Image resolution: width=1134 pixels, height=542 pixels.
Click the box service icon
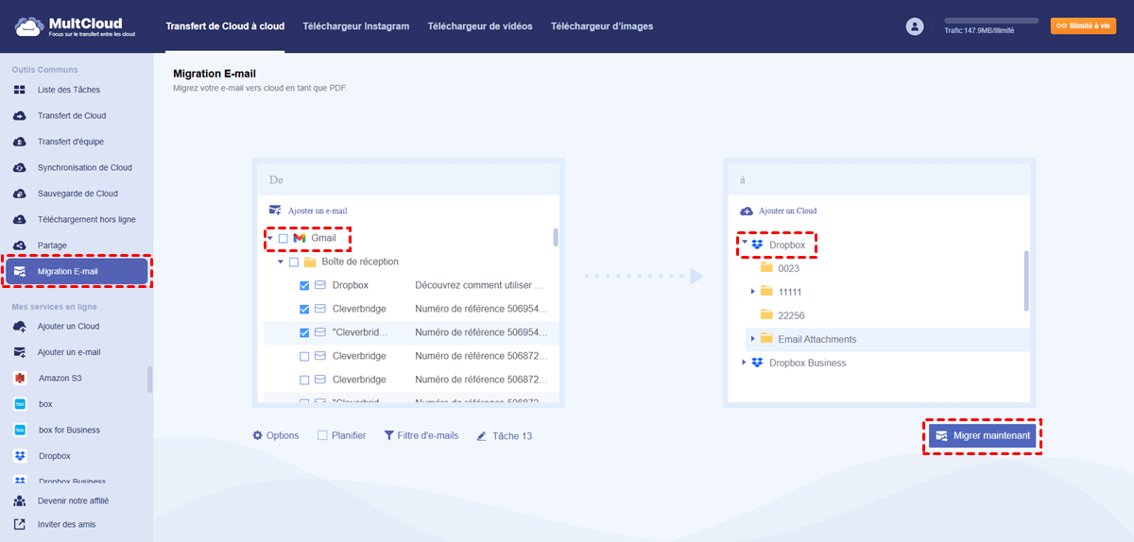(x=20, y=404)
